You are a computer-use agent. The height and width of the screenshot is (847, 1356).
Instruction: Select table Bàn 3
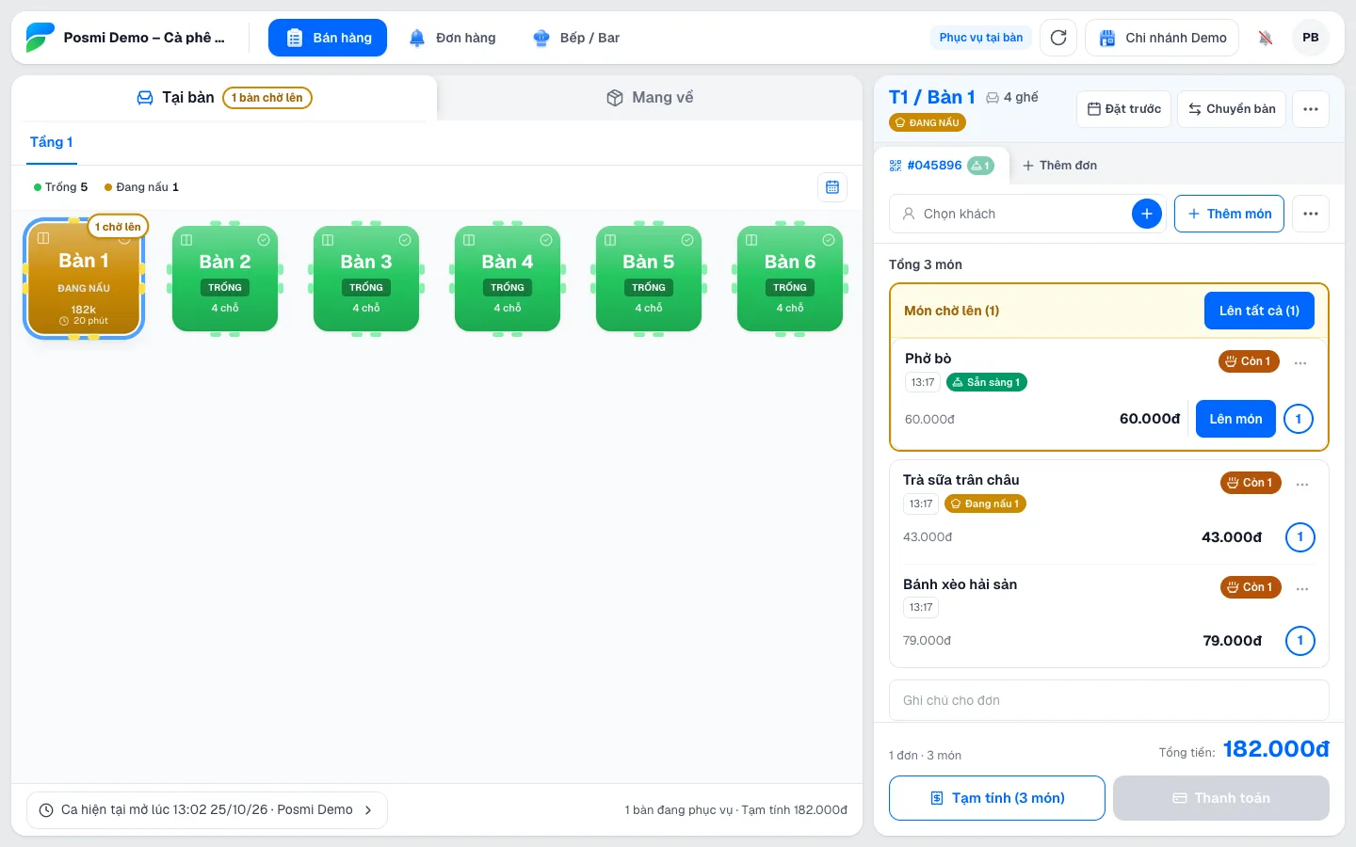(x=366, y=279)
